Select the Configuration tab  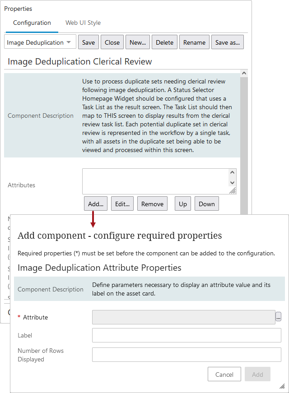coord(32,23)
